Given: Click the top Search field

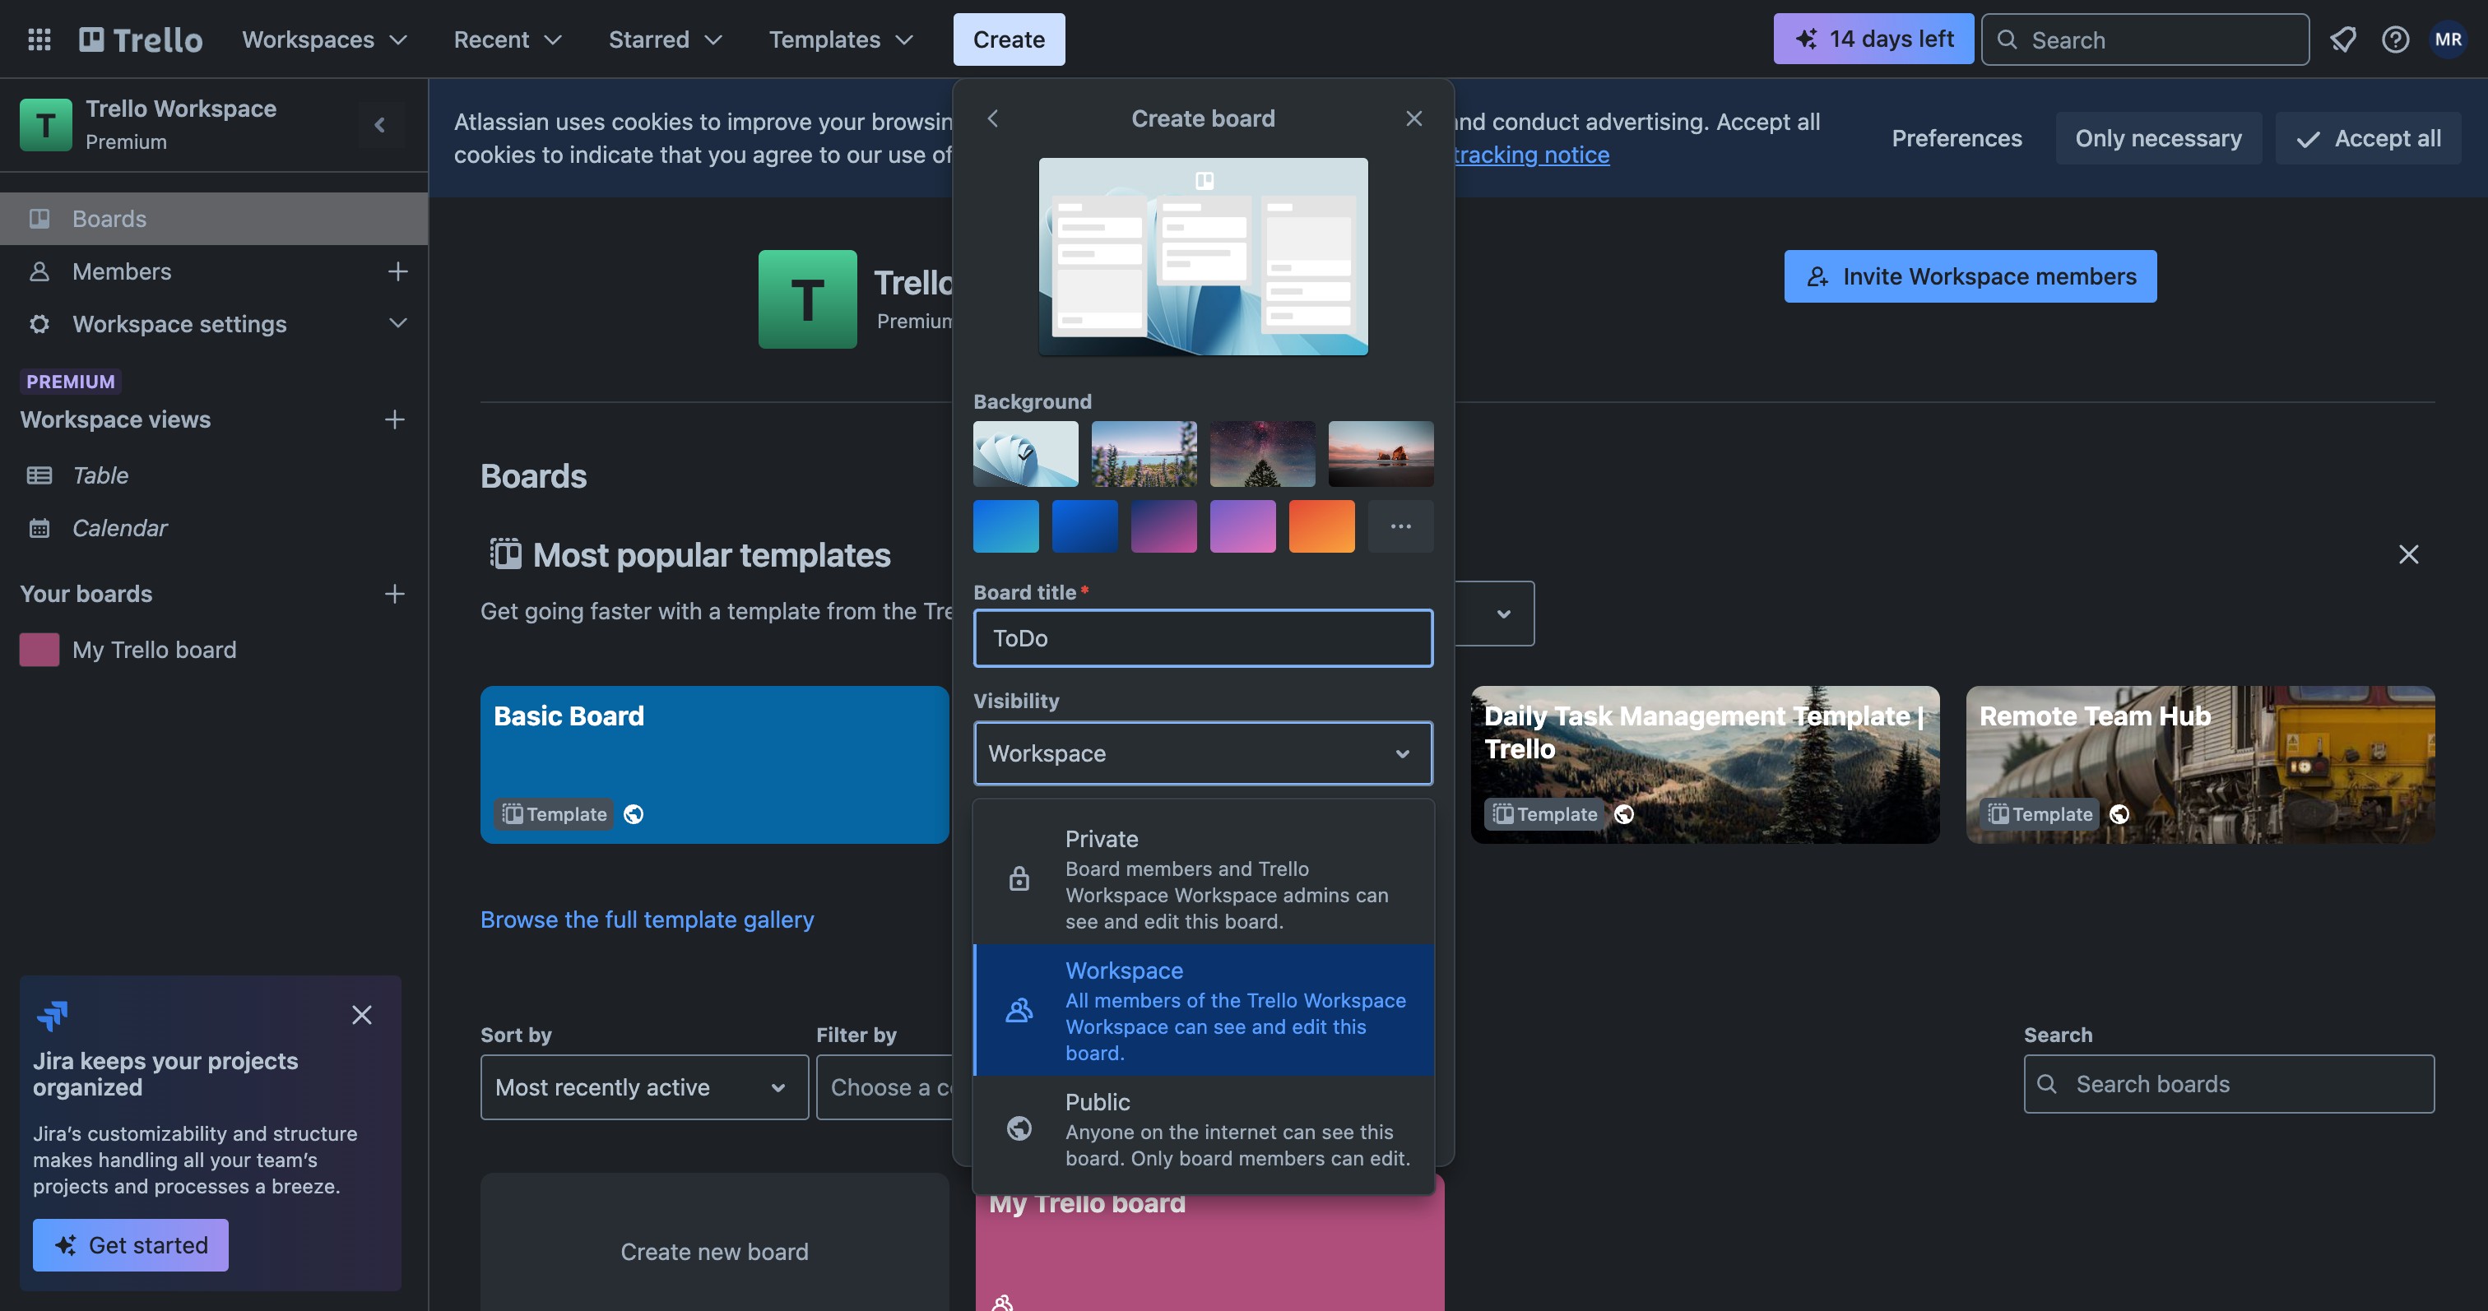Looking at the screenshot, I should tap(2145, 39).
